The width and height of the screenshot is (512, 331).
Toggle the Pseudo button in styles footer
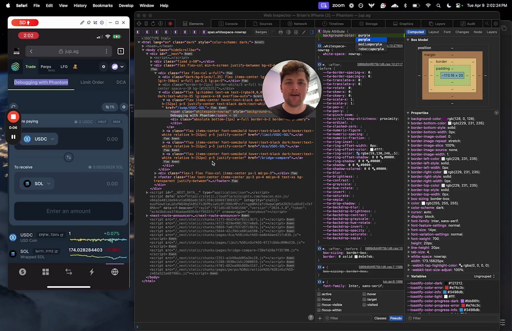coord(396,318)
